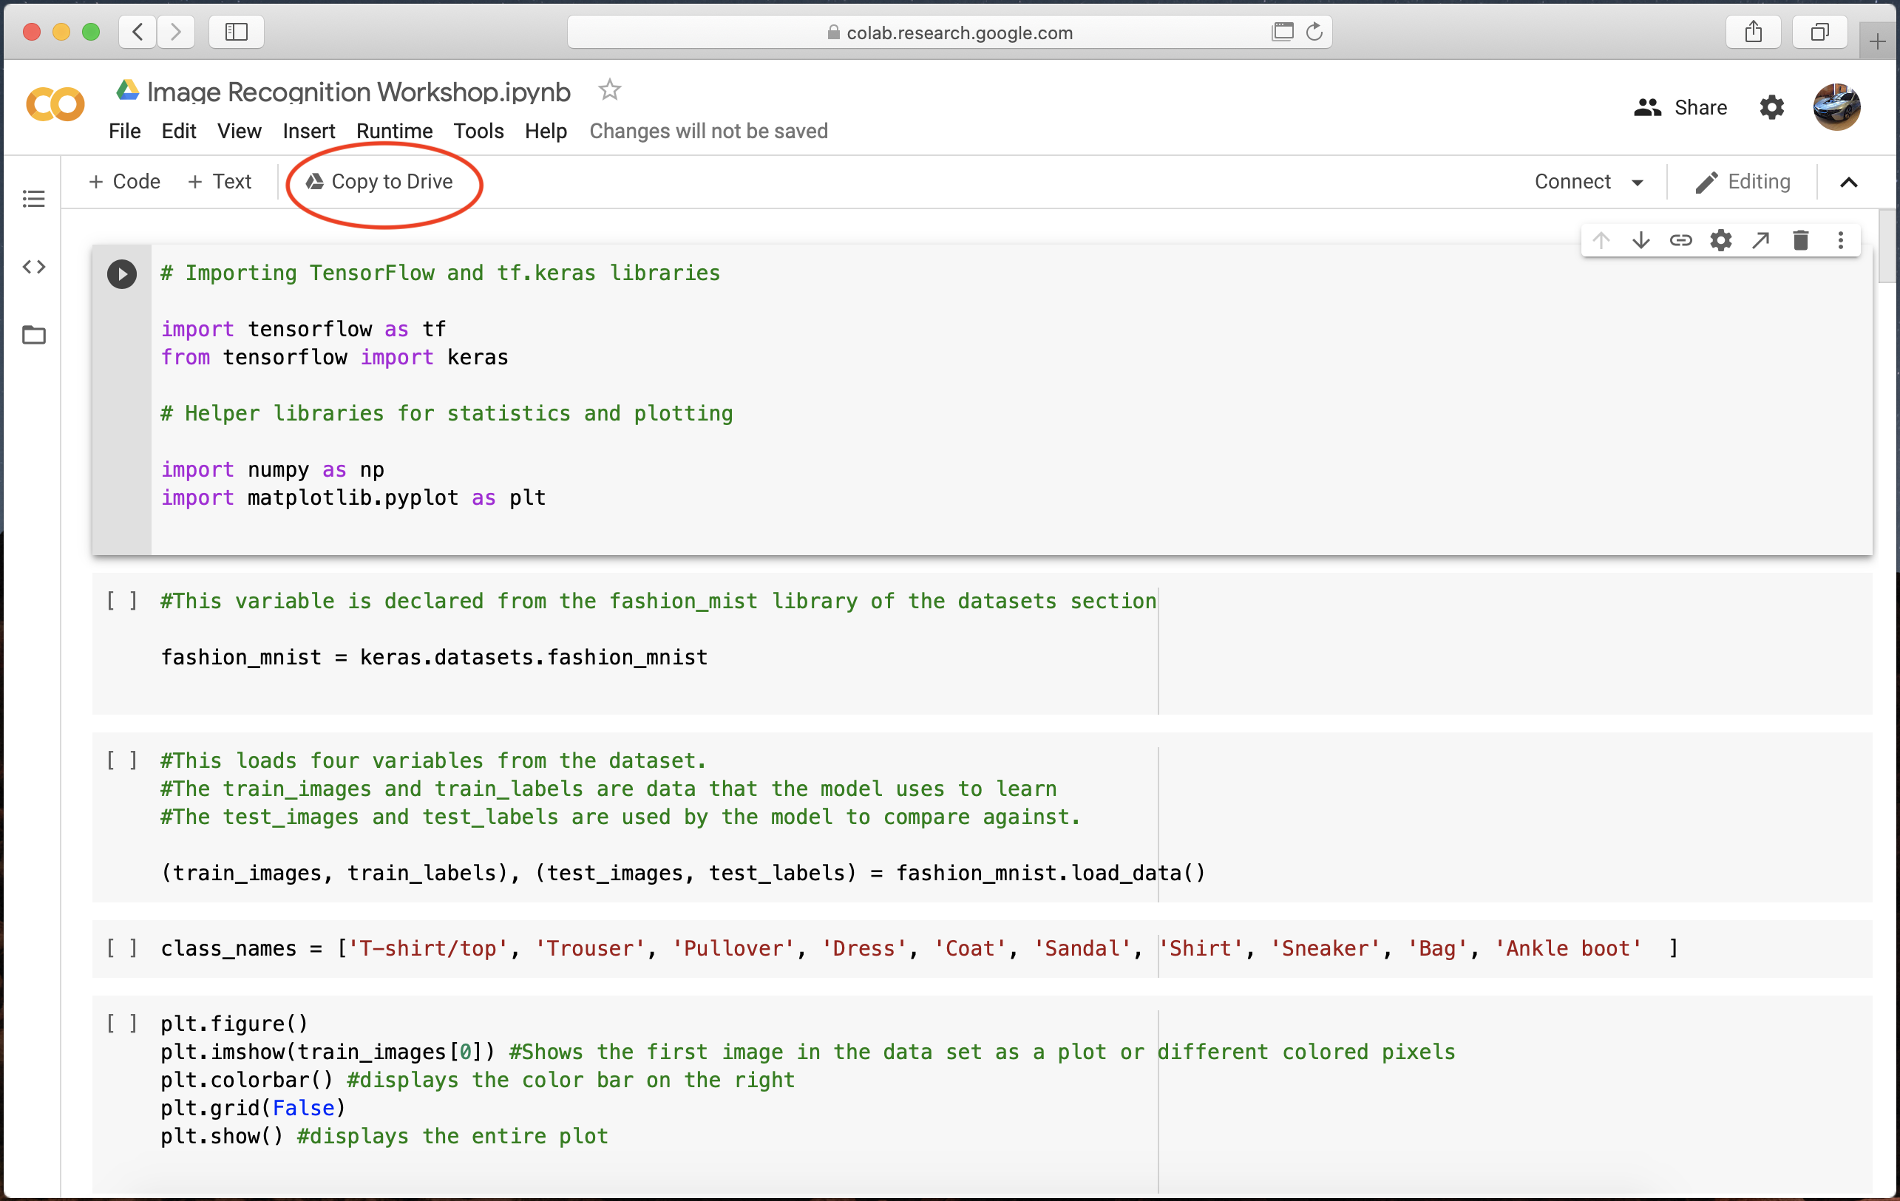The width and height of the screenshot is (1900, 1201).
Task: Click the run cell play button
Action: tap(122, 274)
